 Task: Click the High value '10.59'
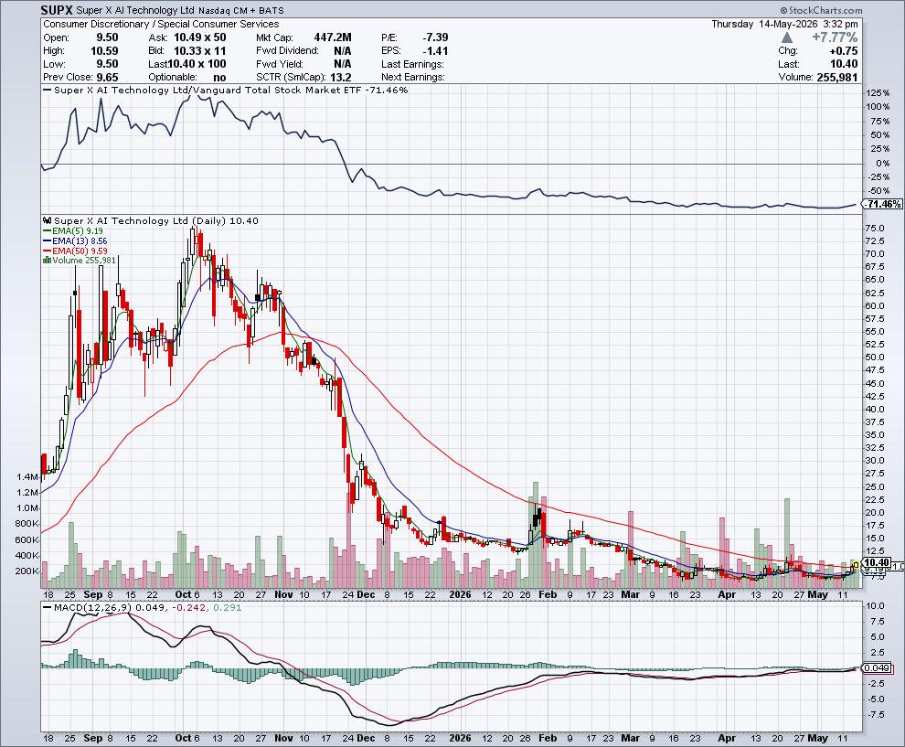104,51
